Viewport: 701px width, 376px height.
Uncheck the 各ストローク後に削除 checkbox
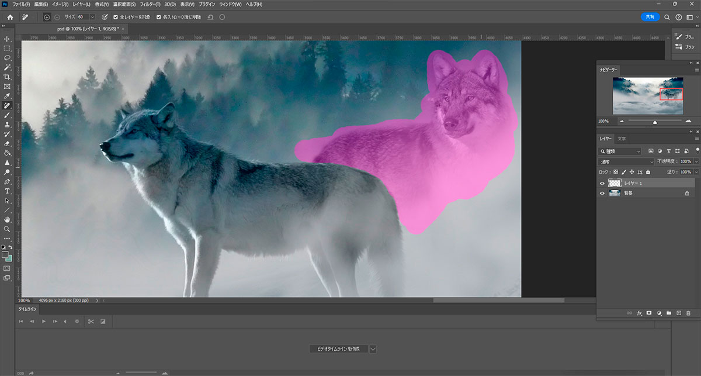(x=159, y=17)
